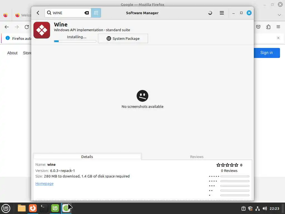Dismiss the Firefox notification bar
Screen dimensions: 285x214
coord(278,38)
